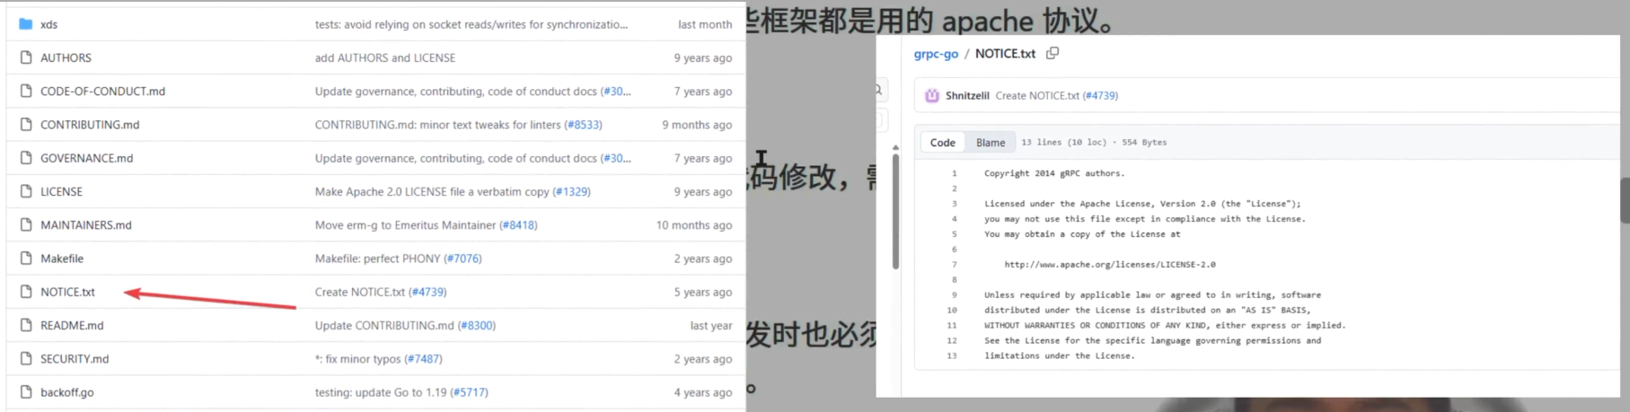Click the Shnitzelil author name
Image resolution: width=1630 pixels, height=412 pixels.
(x=967, y=95)
